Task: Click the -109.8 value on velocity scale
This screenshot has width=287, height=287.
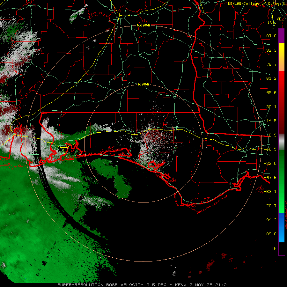Action: click(269, 234)
